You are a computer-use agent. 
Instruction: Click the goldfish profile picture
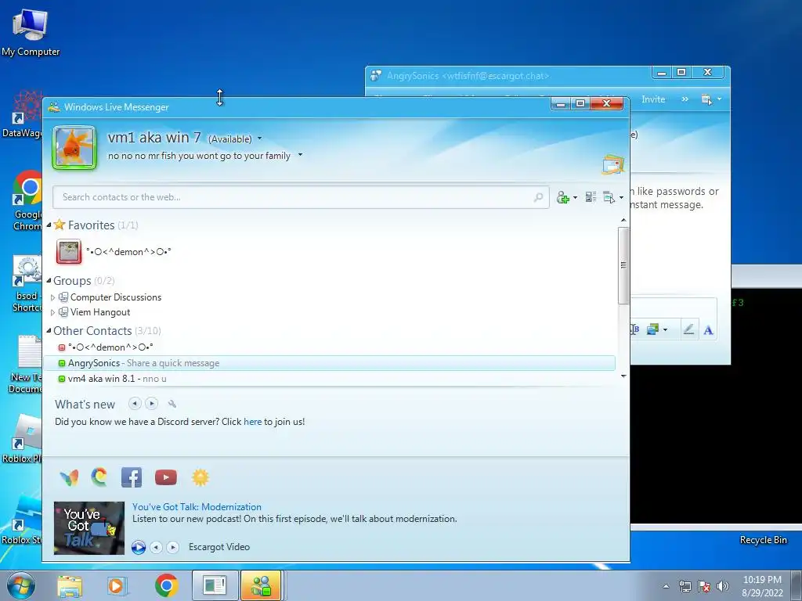point(74,148)
